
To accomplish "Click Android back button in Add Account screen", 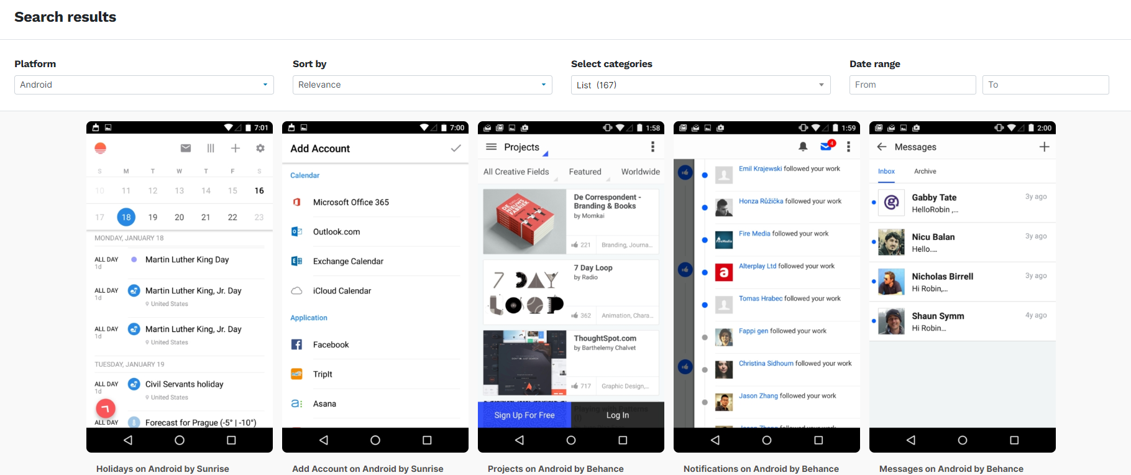I will pos(324,440).
